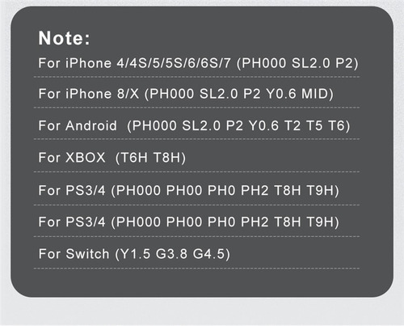Select the "For iPhone 8/X" text
The height and width of the screenshot is (326, 404).
point(89,94)
